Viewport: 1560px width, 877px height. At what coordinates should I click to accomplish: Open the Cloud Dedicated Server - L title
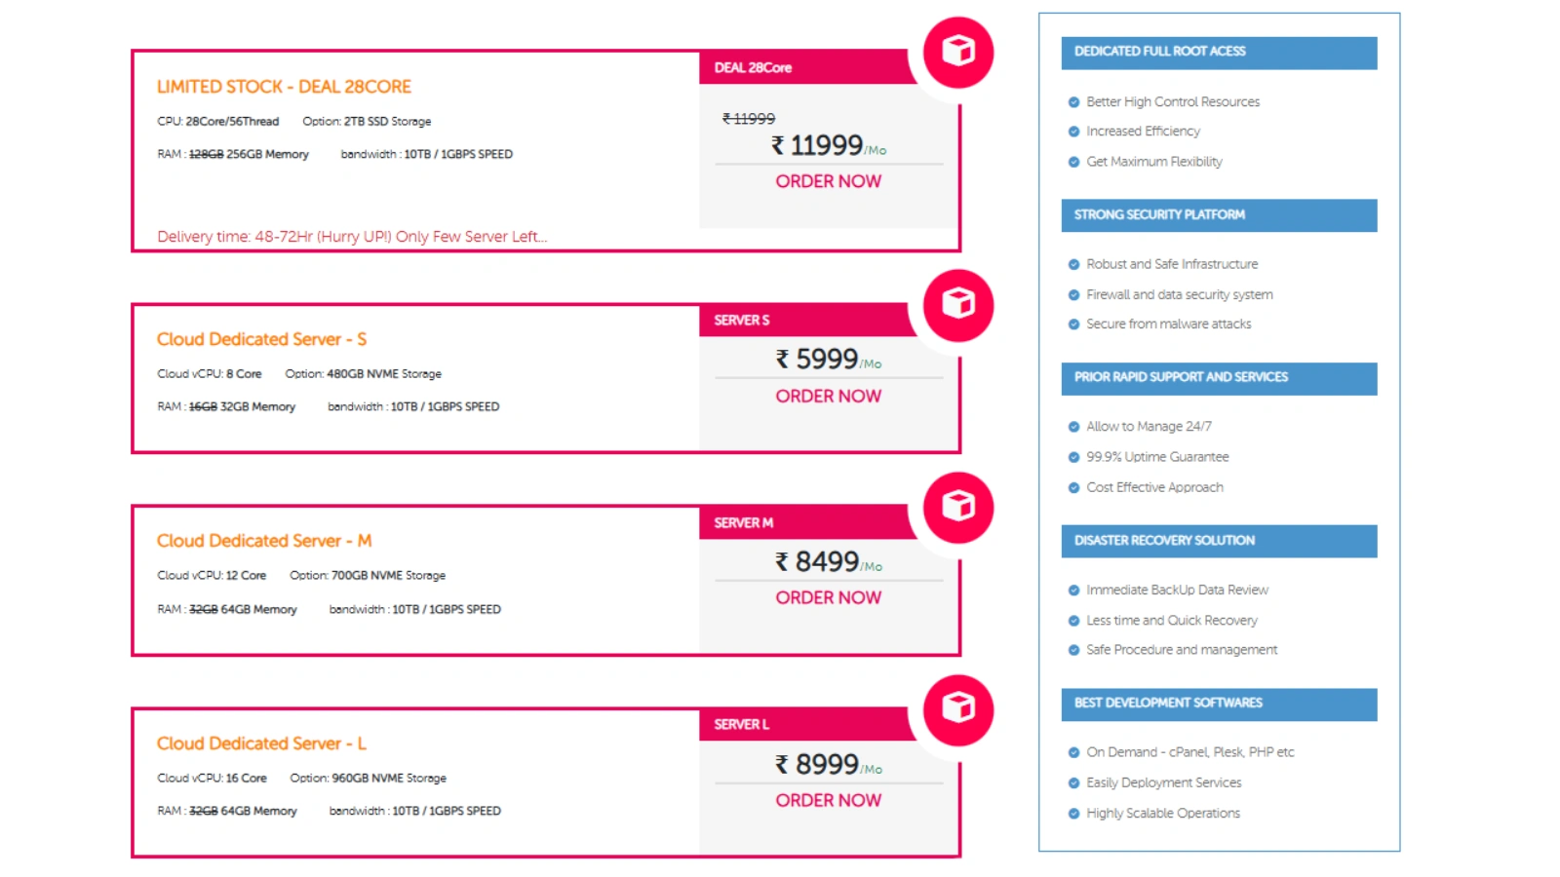point(261,744)
